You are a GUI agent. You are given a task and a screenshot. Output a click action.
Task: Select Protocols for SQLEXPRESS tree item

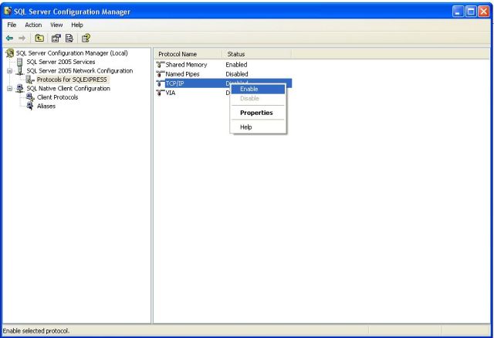click(x=72, y=79)
